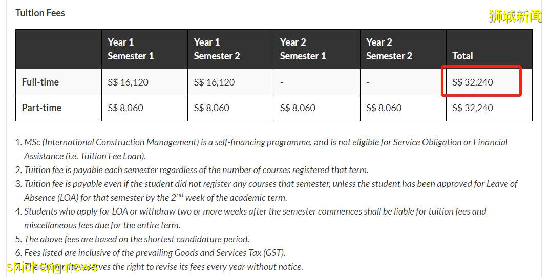Click Full-time Year 1 Semester 1 fee
This screenshot has width=550, height=277.
coord(128,82)
